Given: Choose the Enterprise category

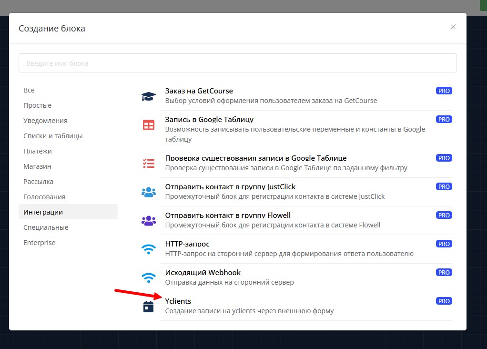Looking at the screenshot, I should click(39, 243).
